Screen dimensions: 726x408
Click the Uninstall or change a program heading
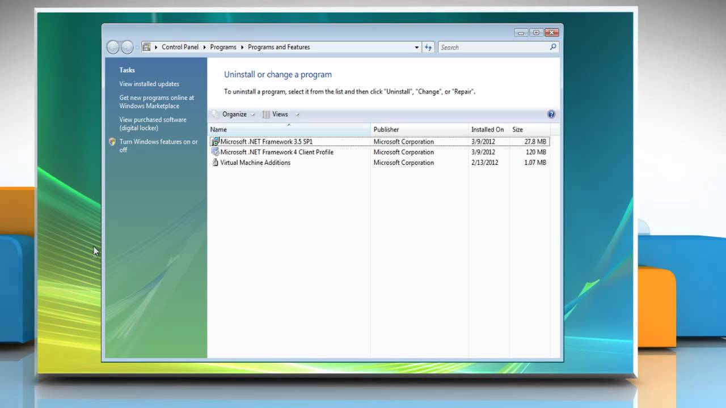pos(278,74)
